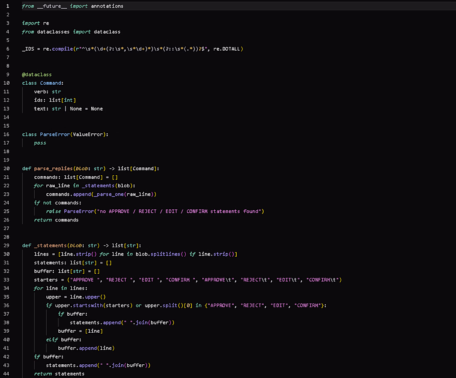This screenshot has width=456, height=378.
Task: Click 'upper = line.upper()' assignment
Action: pos(76,297)
